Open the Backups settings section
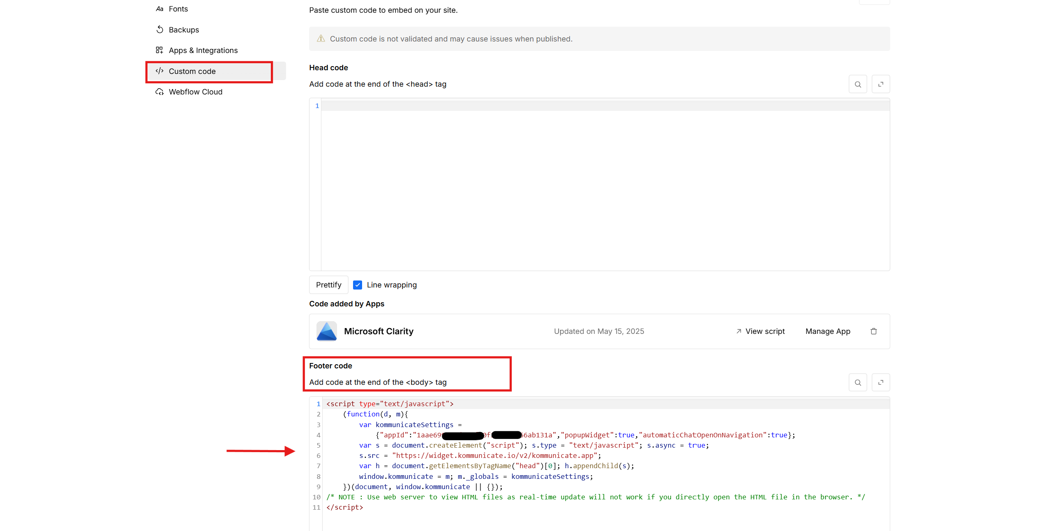Screen dimensions: 1039x531 (x=184, y=30)
